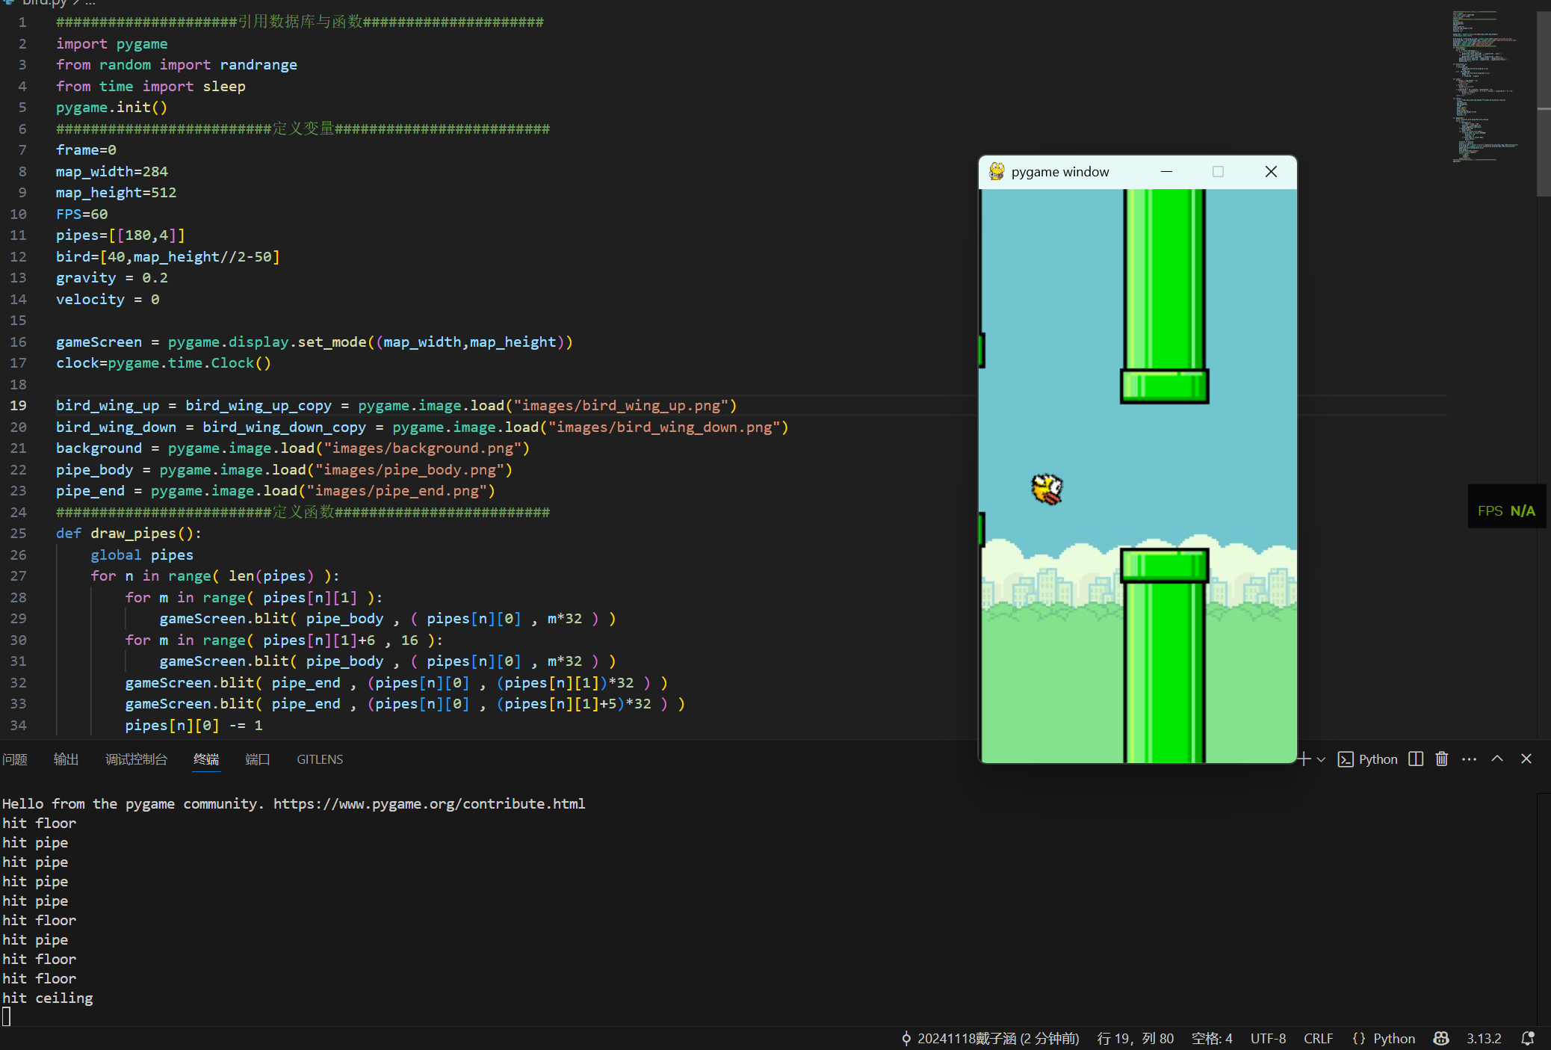The height and width of the screenshot is (1050, 1551).
Task: Switch to the 输出 panel tab
Action: click(66, 759)
